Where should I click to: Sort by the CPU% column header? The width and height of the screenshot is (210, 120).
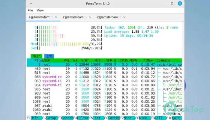click(124, 60)
